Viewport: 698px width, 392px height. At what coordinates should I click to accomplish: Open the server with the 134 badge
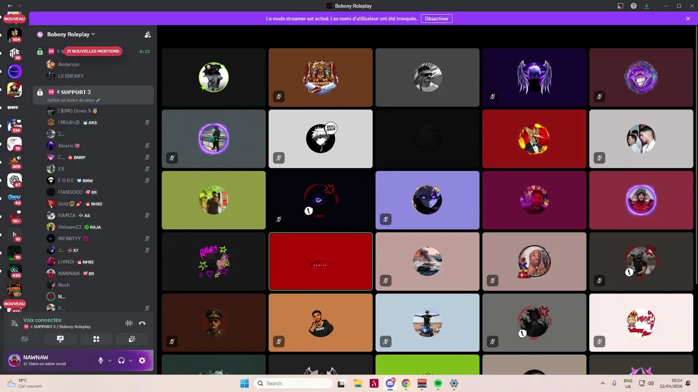click(x=15, y=126)
